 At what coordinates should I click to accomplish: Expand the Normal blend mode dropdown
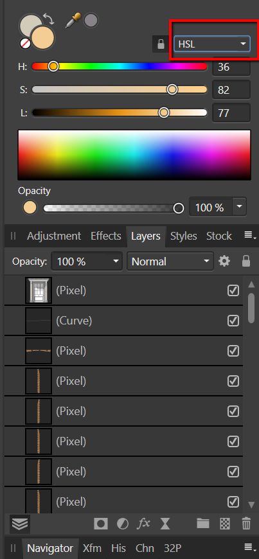pyautogui.click(x=170, y=262)
